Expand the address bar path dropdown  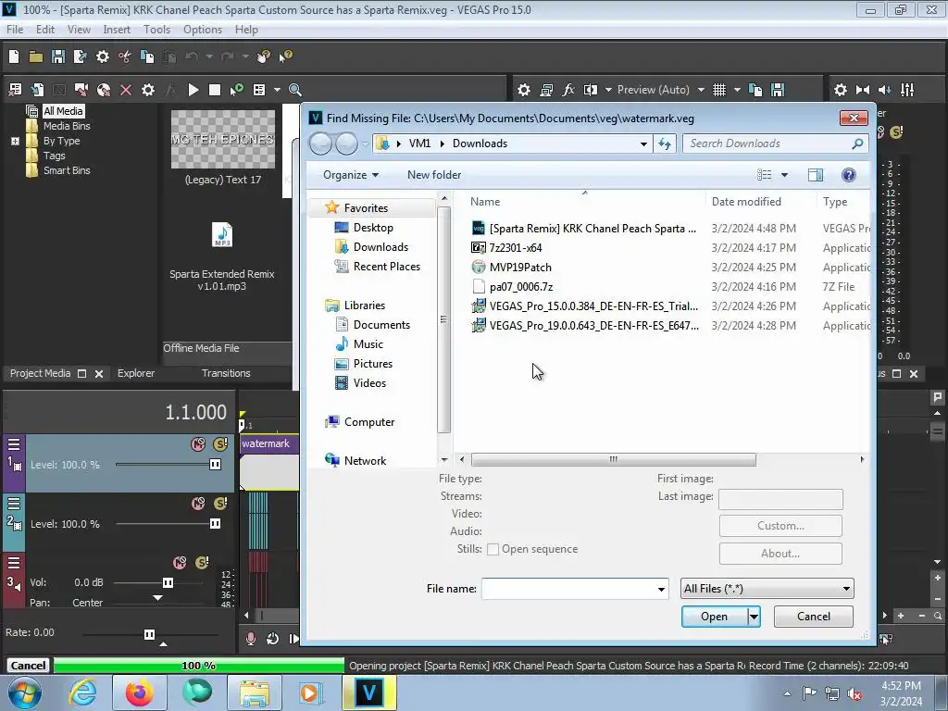point(643,143)
